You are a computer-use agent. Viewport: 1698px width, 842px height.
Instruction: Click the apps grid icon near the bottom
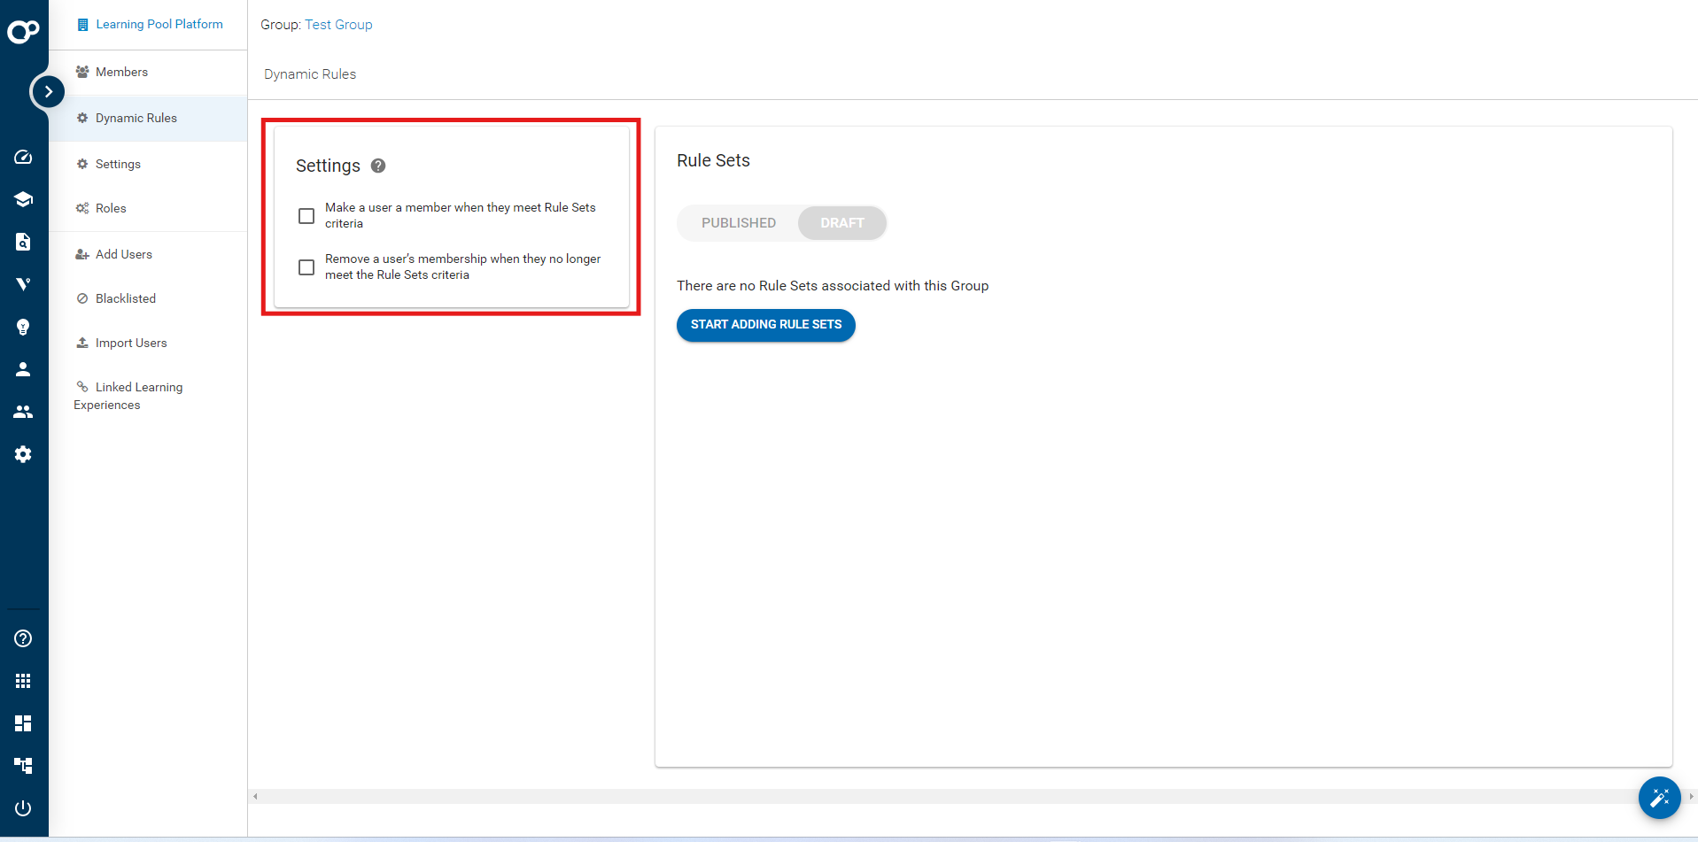click(23, 680)
